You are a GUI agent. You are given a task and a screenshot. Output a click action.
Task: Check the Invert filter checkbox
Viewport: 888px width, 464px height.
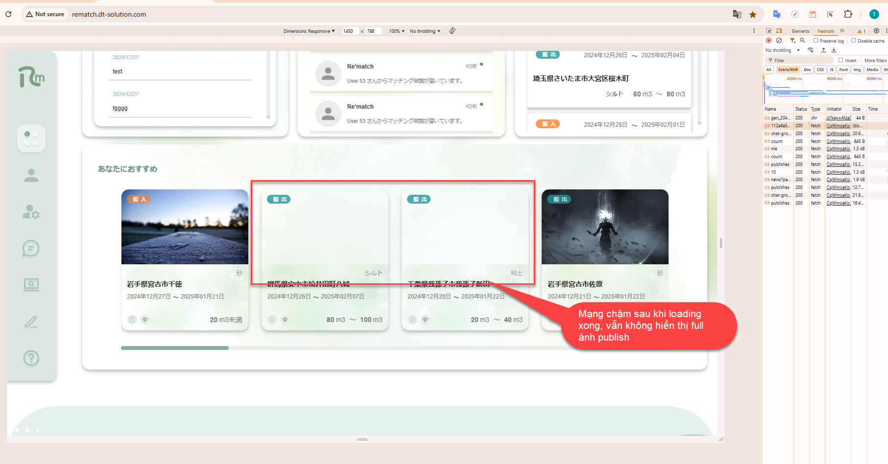coord(841,60)
